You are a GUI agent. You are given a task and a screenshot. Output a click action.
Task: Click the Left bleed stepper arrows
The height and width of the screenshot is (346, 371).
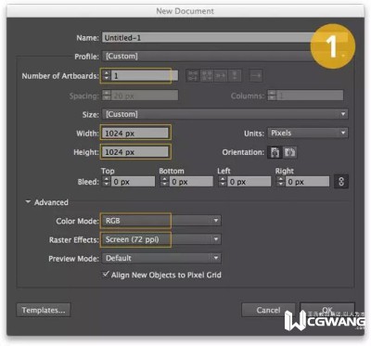223,182
